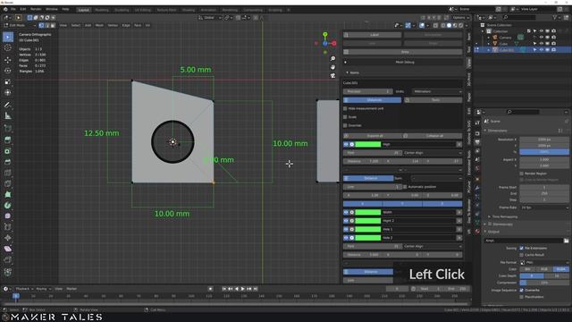Open the Units Millimeters dropdown
This screenshot has height=322, width=572.
(x=437, y=91)
